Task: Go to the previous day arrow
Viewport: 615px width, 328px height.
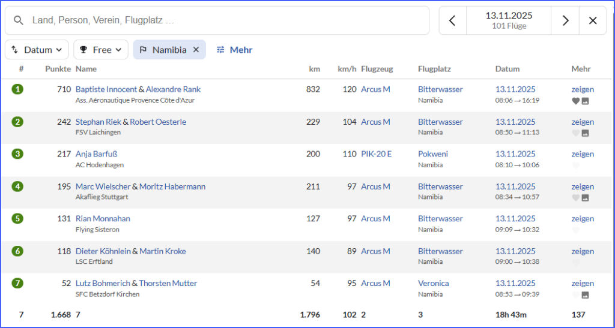Action: coord(452,20)
